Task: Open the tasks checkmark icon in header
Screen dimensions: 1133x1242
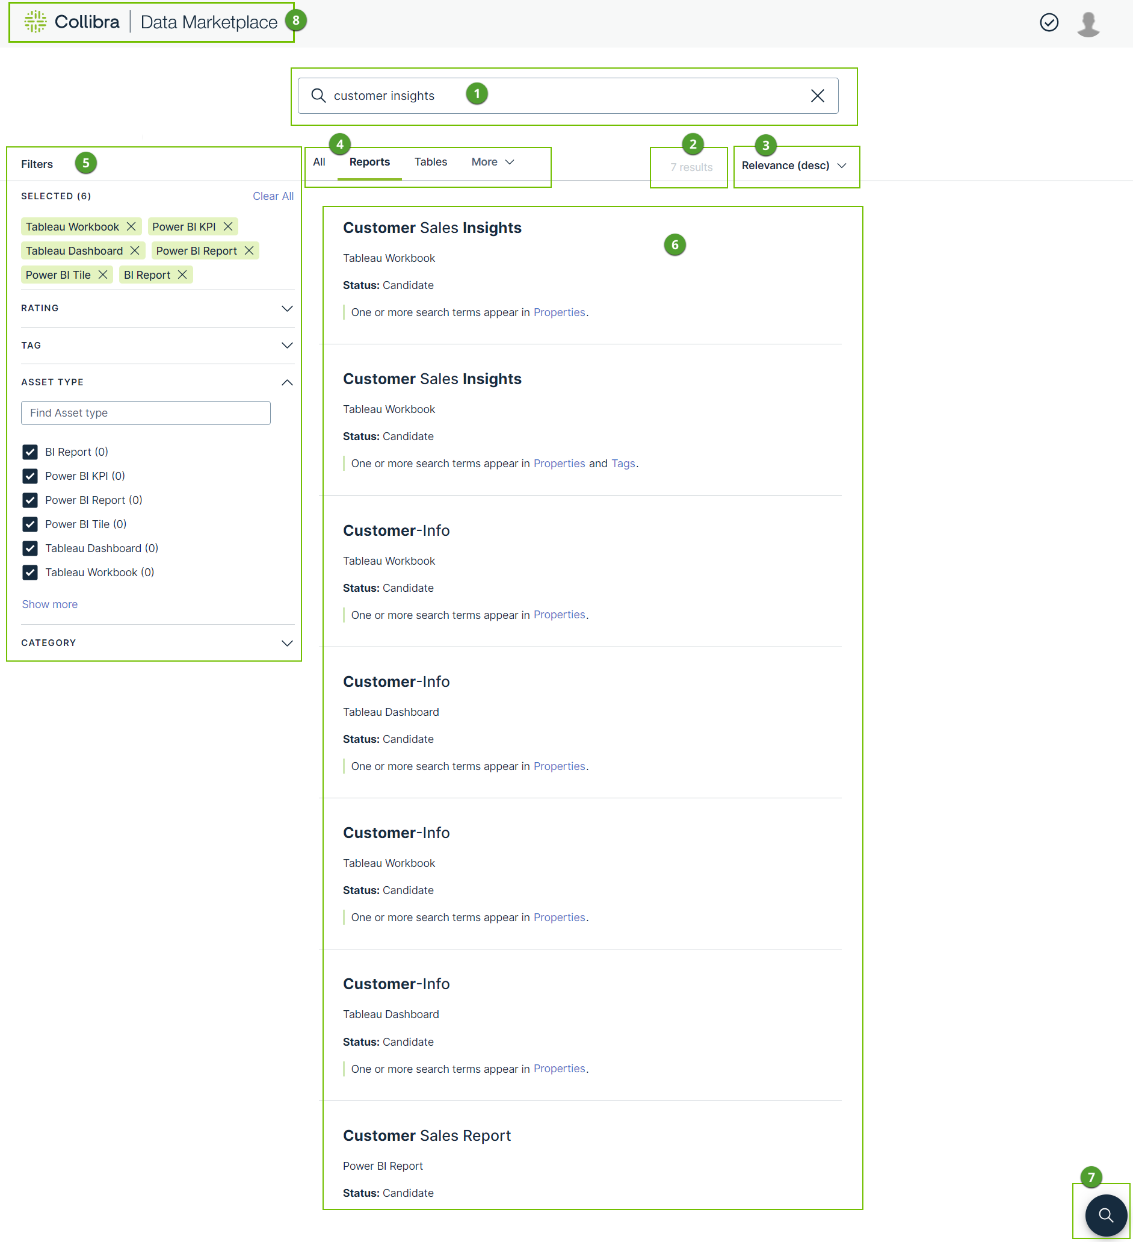Action: point(1049,23)
